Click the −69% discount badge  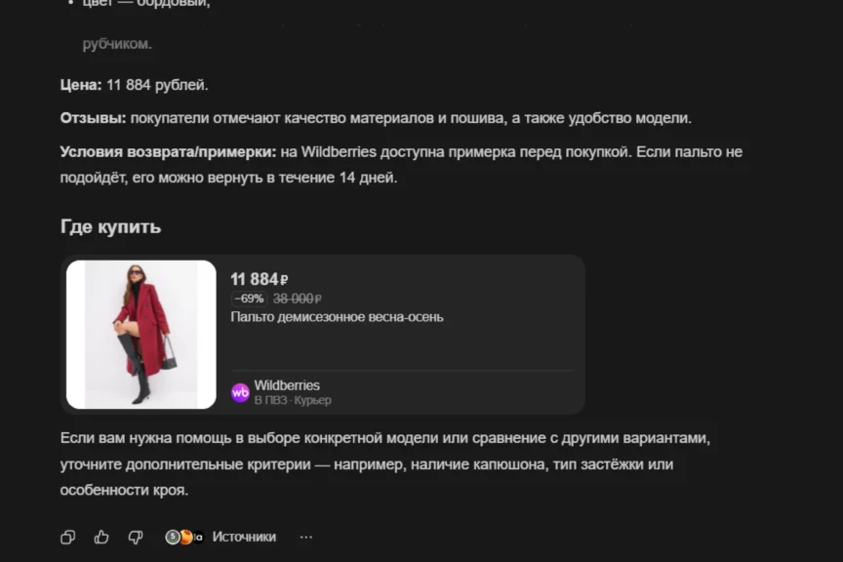[x=249, y=299]
